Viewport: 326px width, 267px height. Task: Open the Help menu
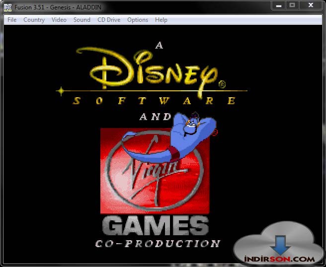tap(161, 20)
